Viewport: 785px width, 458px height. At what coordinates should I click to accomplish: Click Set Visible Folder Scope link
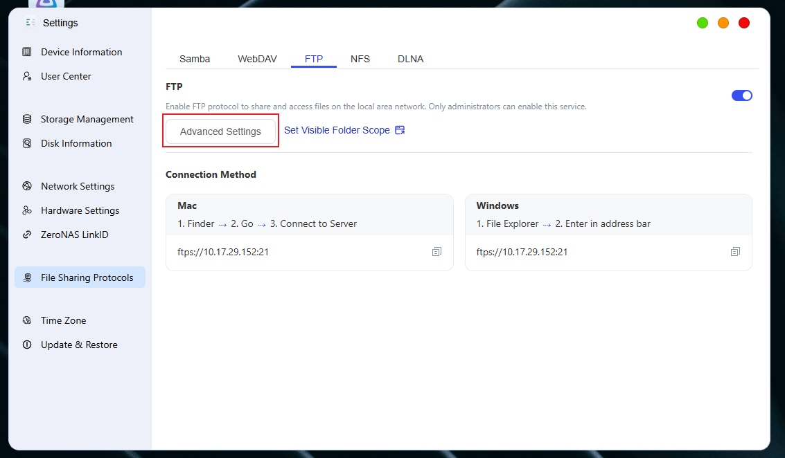click(x=337, y=130)
